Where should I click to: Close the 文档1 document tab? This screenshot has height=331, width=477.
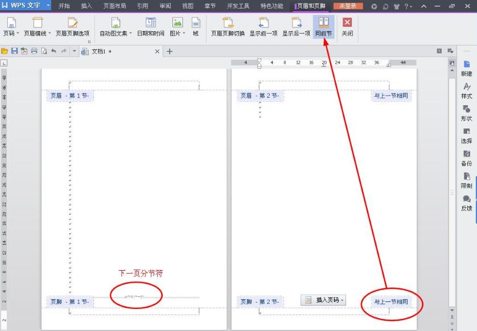[158, 51]
